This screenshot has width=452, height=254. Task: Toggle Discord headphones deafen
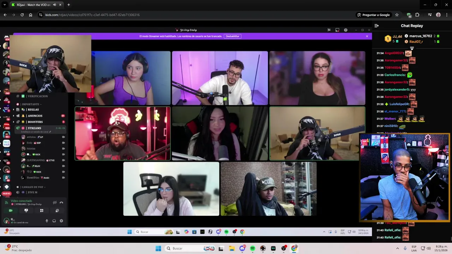pyautogui.click(x=54, y=221)
